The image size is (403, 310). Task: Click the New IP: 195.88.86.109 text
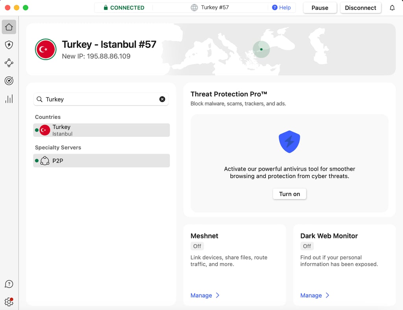[x=96, y=56]
